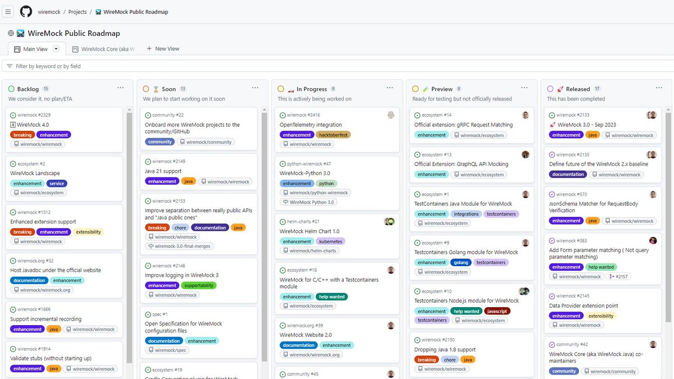Open the Main View tab options dropdown
Viewport: 674px width, 379px height.
click(56, 49)
